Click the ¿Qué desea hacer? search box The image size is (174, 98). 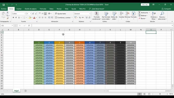point(97,9)
